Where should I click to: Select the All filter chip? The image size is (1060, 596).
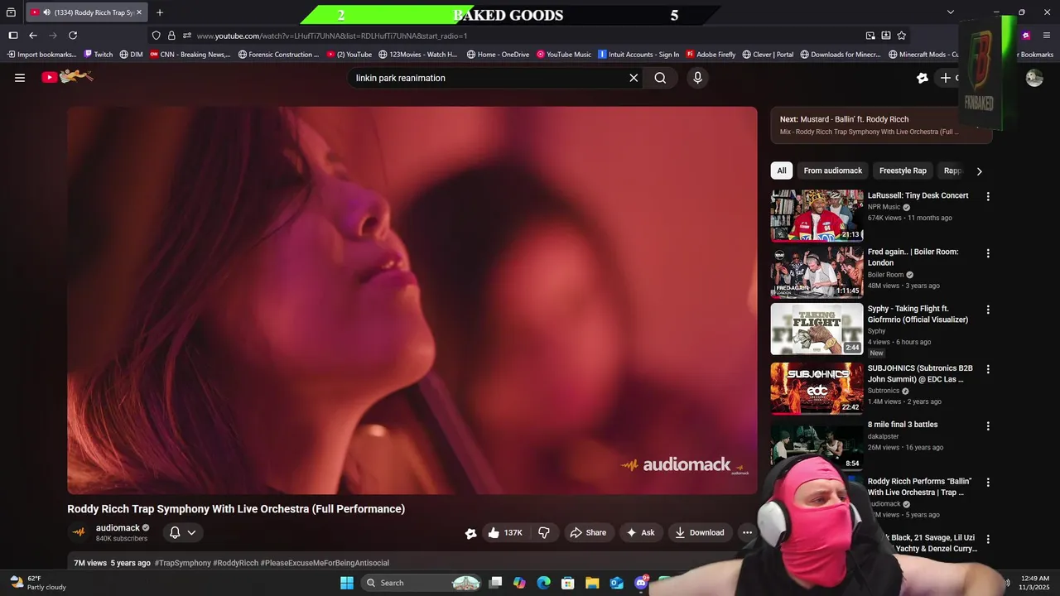pos(782,171)
